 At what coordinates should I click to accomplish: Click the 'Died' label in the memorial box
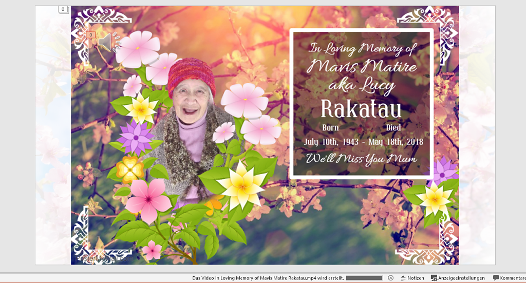[x=393, y=127]
